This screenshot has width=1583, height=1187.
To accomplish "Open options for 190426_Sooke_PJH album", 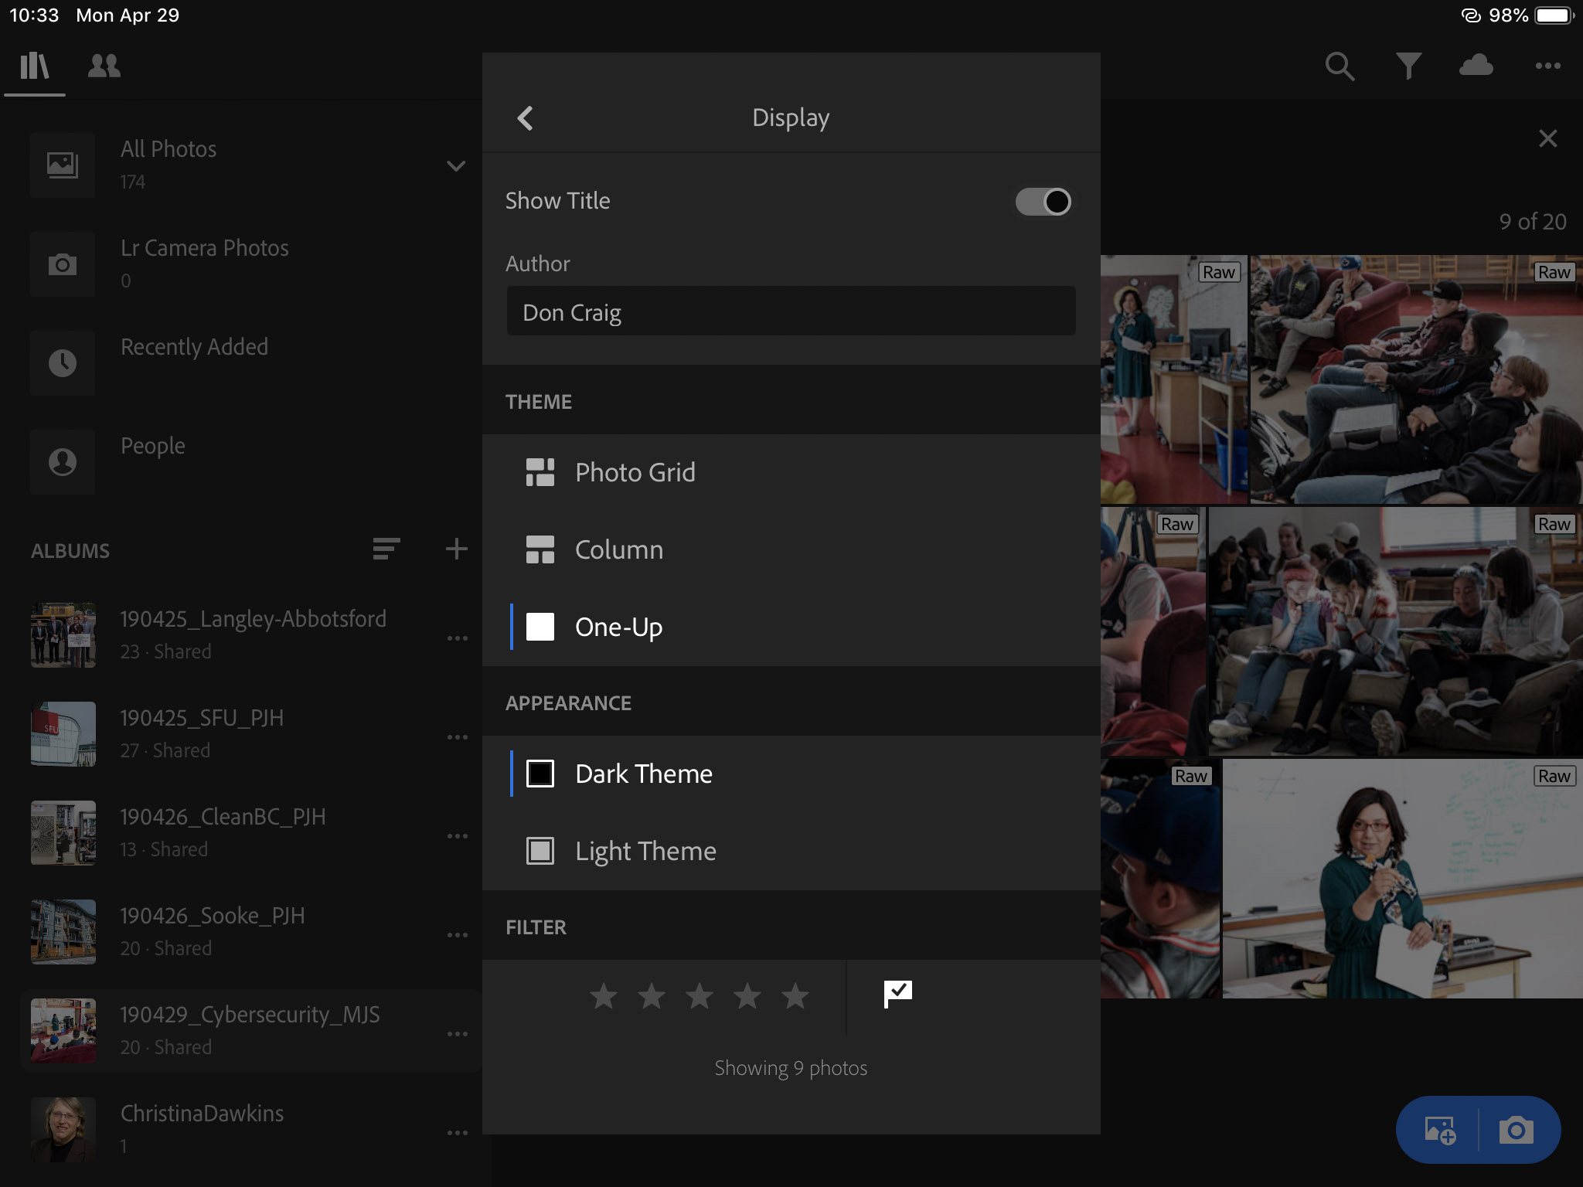I will [x=457, y=934].
